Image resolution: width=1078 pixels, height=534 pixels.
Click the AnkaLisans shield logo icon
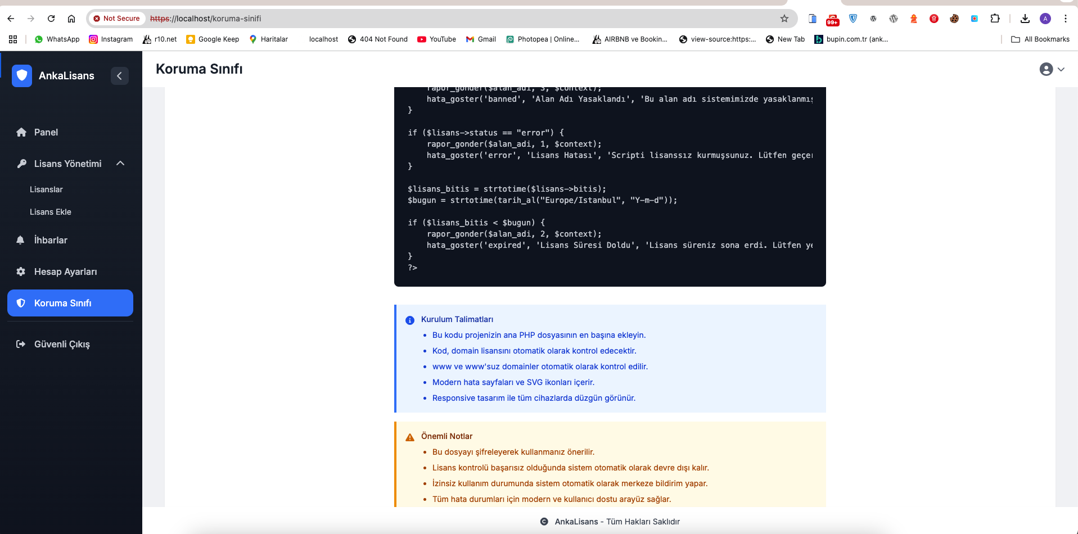22,76
